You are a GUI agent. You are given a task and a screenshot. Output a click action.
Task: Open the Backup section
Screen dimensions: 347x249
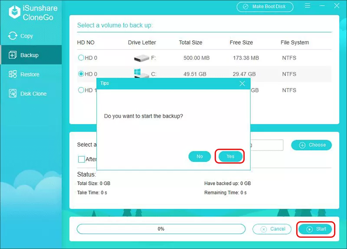pos(31,55)
